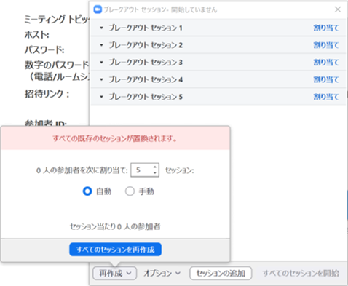This screenshot has height=286, width=348.
Task: Select the 自動 radio option
Action: point(87,191)
